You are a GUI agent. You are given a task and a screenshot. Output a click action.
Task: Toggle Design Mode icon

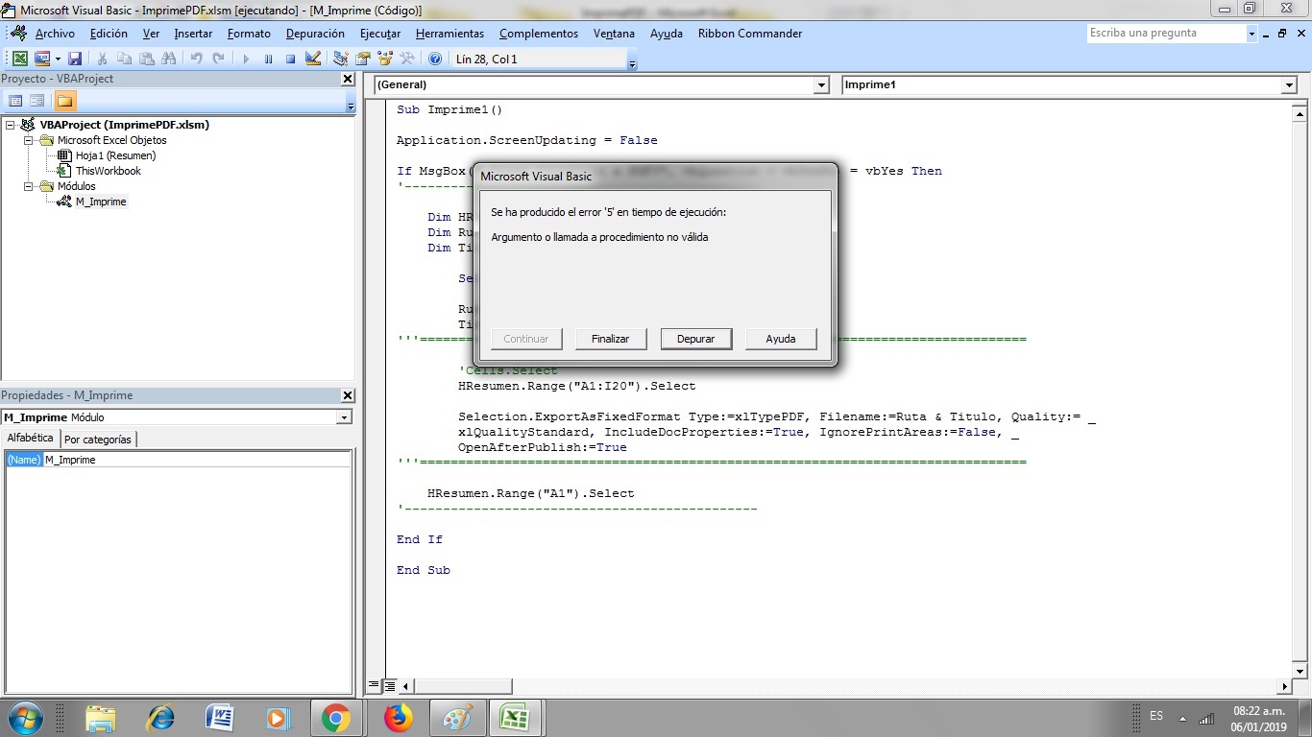312,59
